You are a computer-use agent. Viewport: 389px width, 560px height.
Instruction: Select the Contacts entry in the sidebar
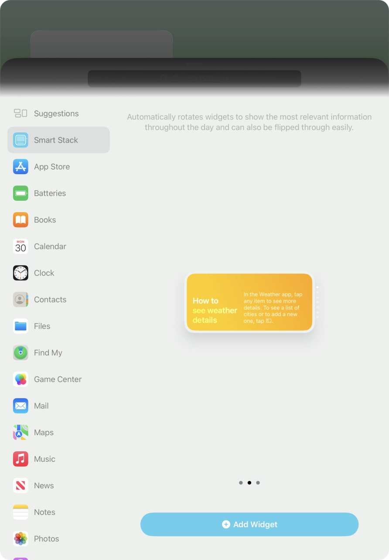pyautogui.click(x=50, y=299)
